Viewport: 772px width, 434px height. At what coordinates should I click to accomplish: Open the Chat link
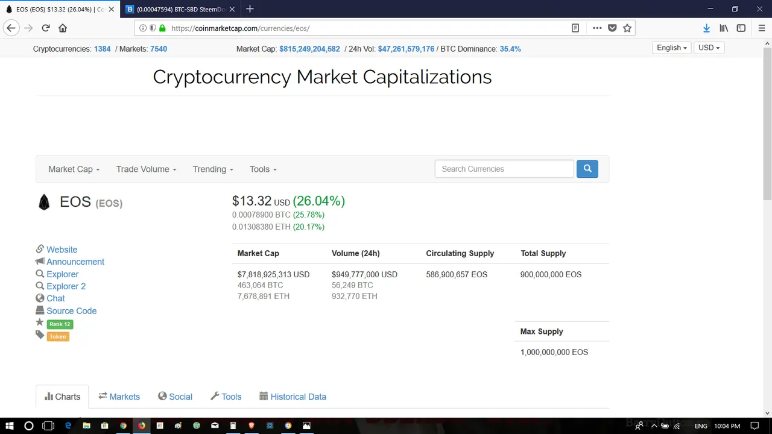pos(55,298)
